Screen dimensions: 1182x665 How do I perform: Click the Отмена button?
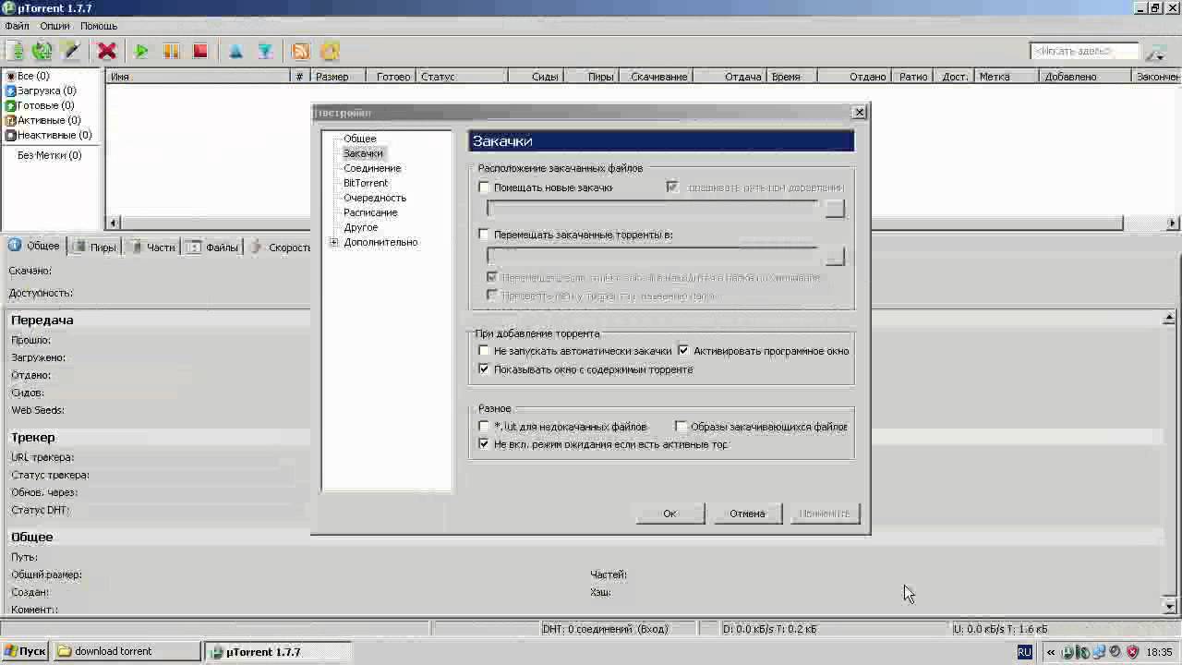pyautogui.click(x=748, y=514)
